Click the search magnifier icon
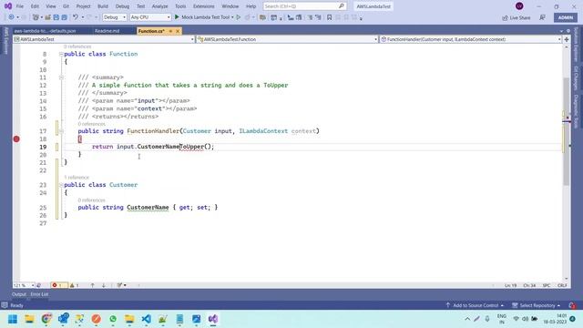Image resolution: width=583 pixels, height=328 pixels. pyautogui.click(x=341, y=6)
